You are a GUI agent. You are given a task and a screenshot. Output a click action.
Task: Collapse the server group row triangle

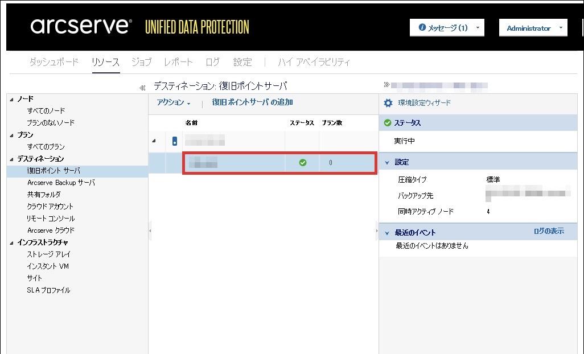pos(154,141)
